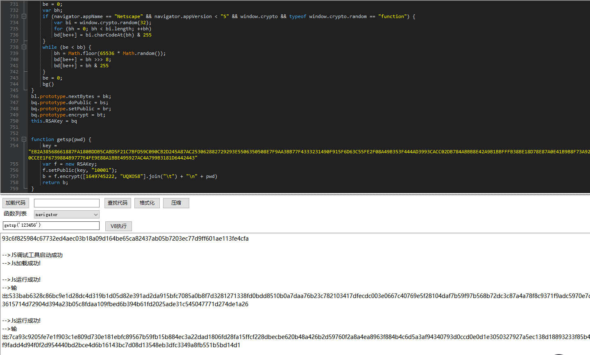Click the 加载代码 load code button

click(16, 203)
